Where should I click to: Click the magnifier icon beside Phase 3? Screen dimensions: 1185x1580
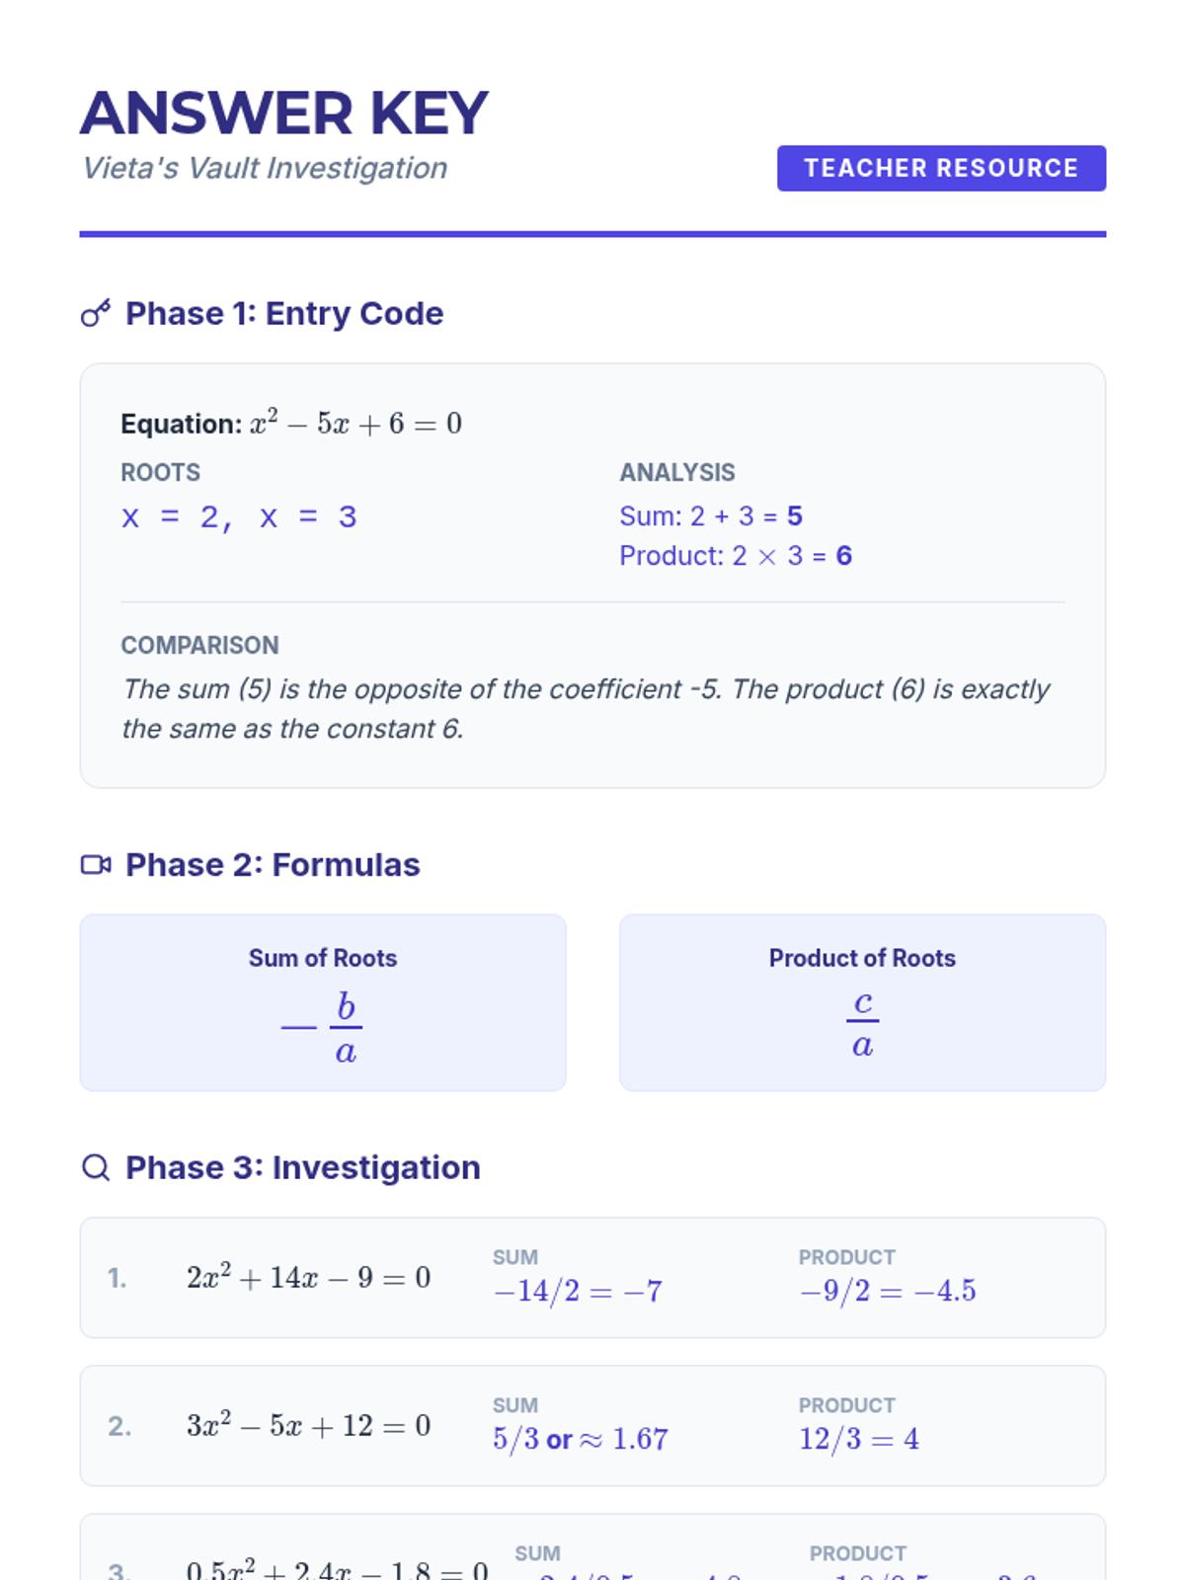[x=96, y=1168]
